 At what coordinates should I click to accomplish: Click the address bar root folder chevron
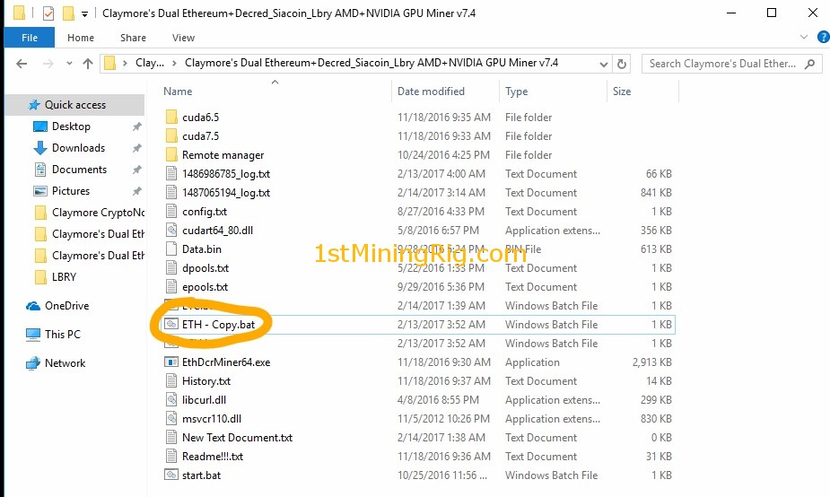click(x=125, y=64)
